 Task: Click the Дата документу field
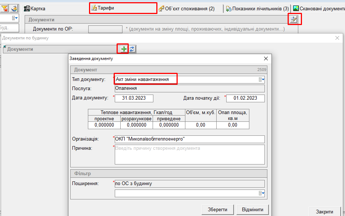tap(134, 98)
